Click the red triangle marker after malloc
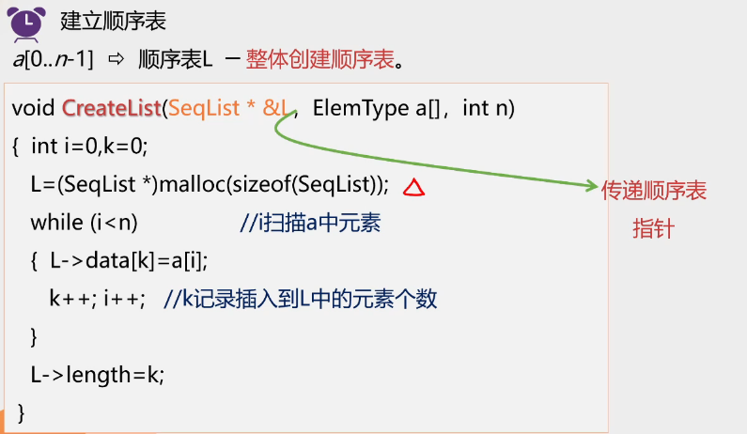Viewport: 747px width, 434px height. pos(413,187)
